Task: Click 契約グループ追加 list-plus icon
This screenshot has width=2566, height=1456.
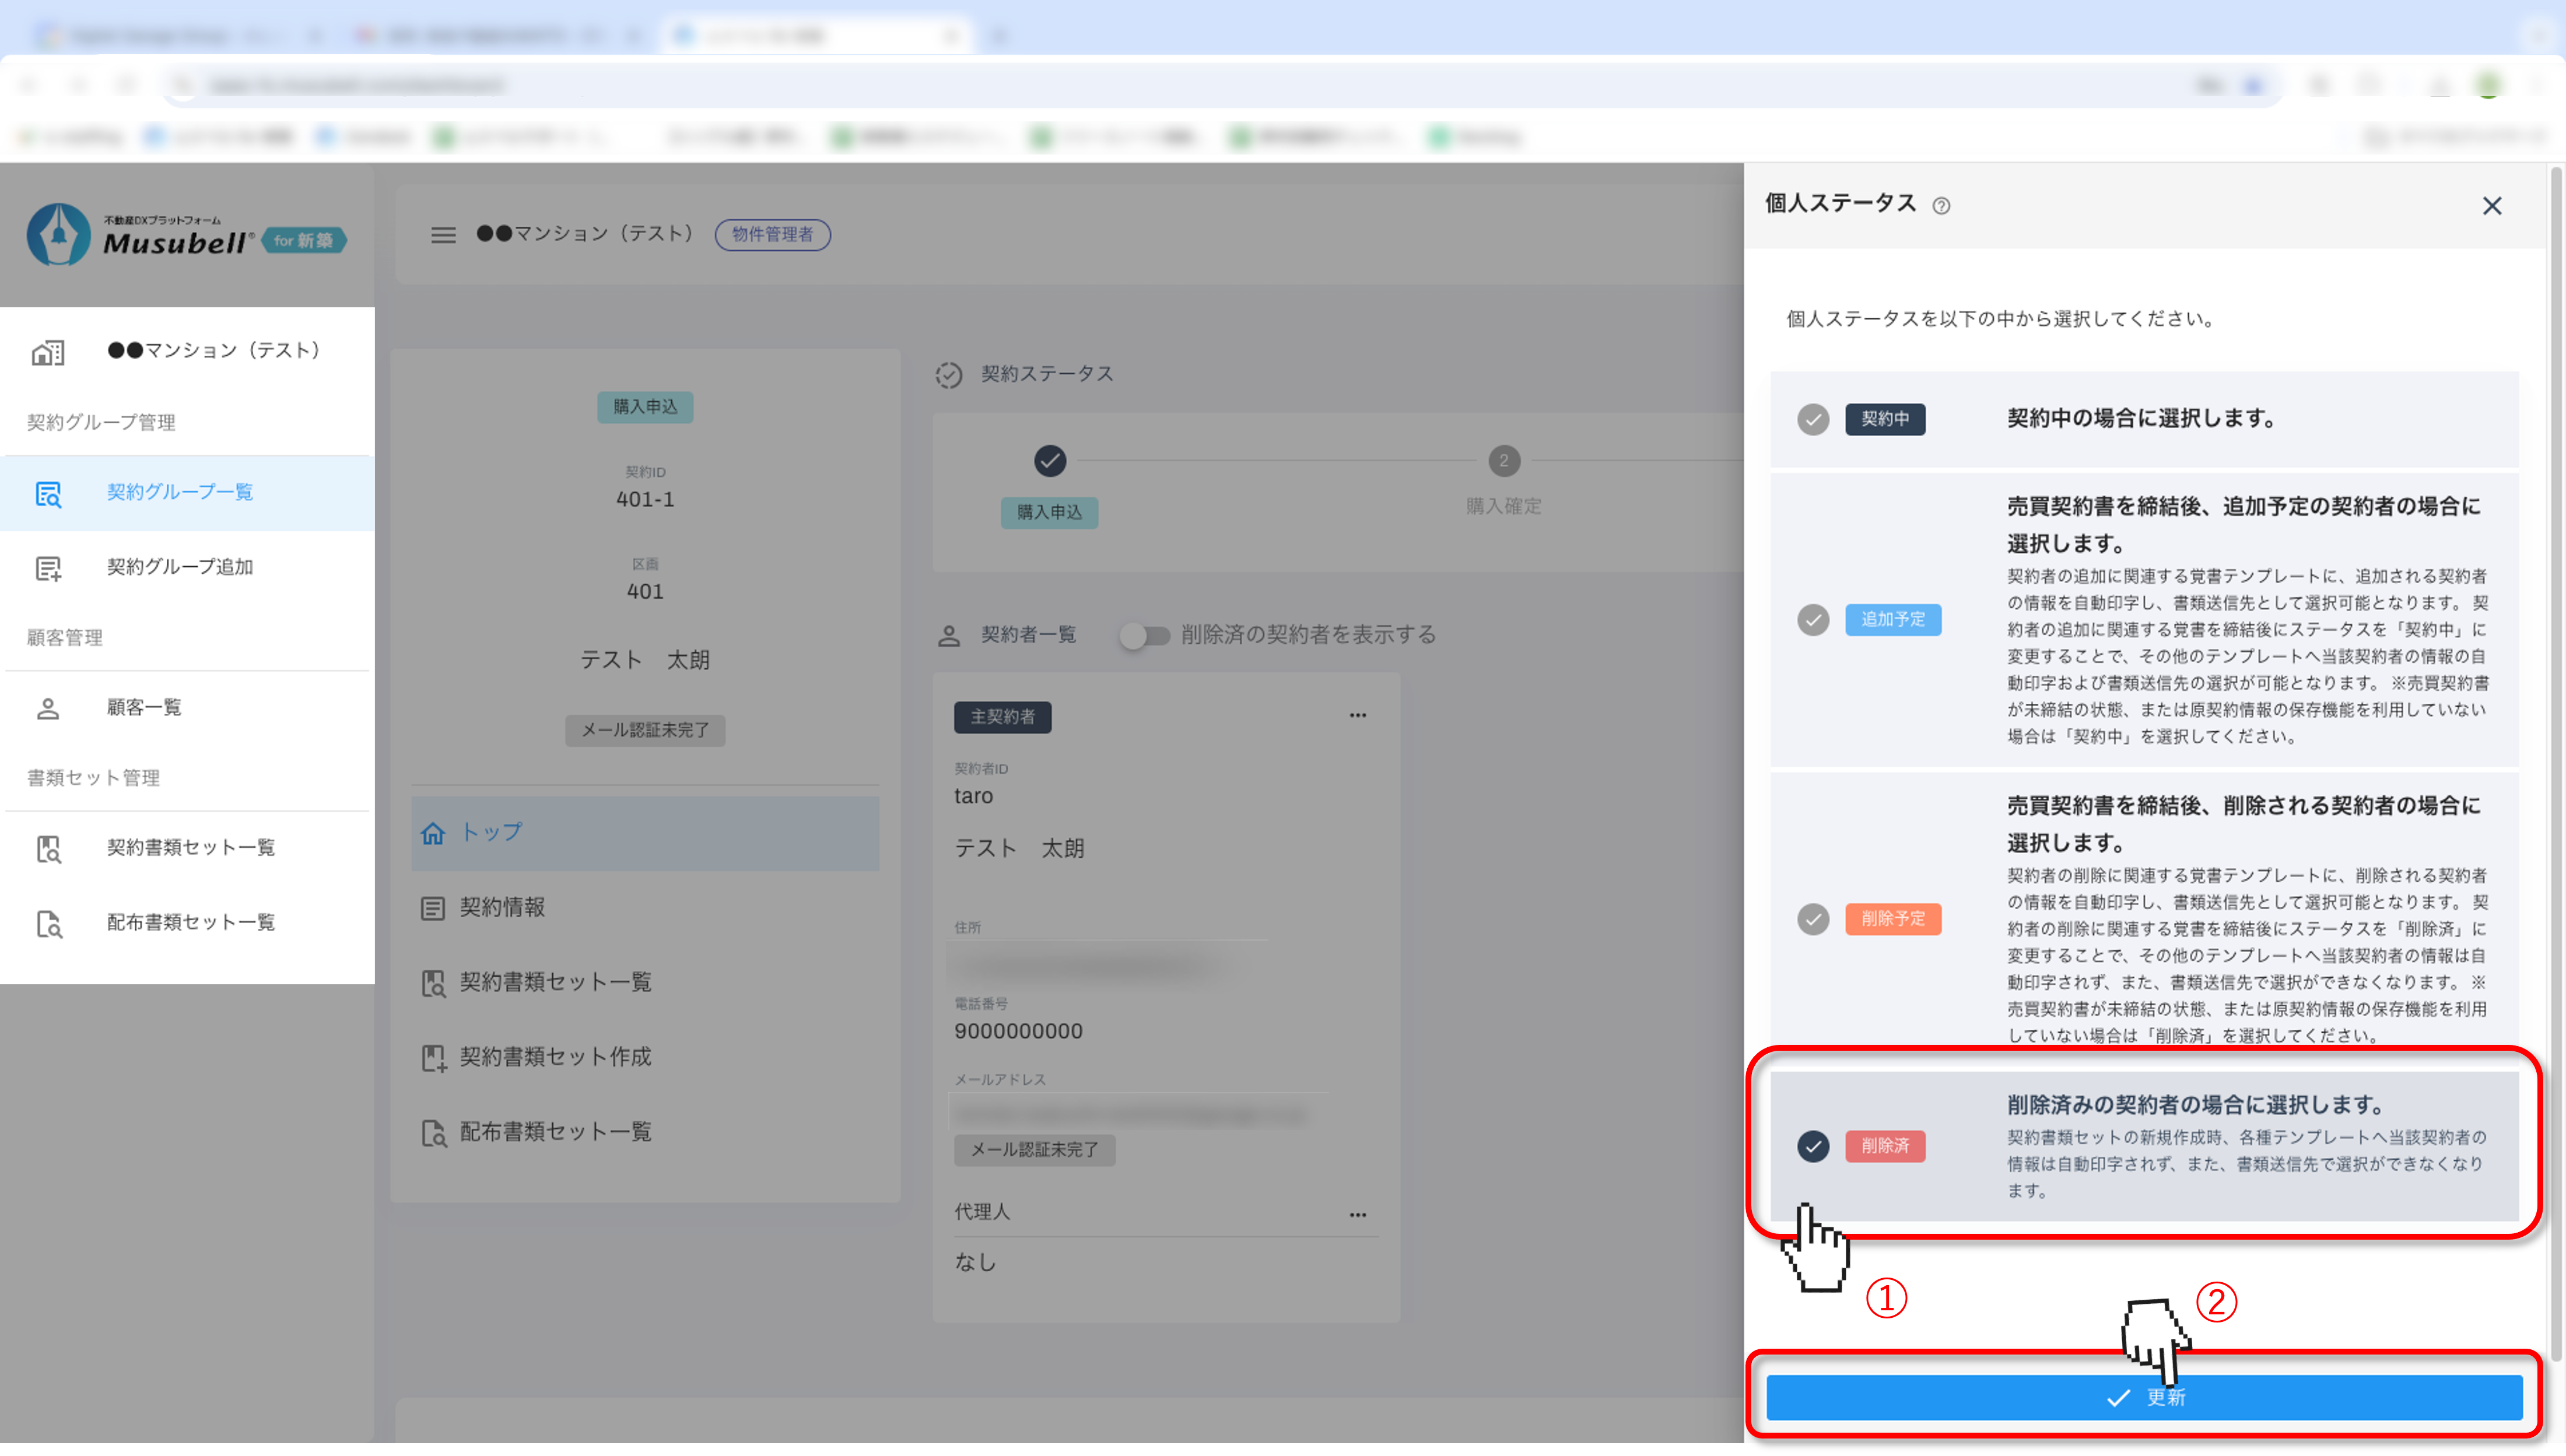Action: pyautogui.click(x=48, y=568)
